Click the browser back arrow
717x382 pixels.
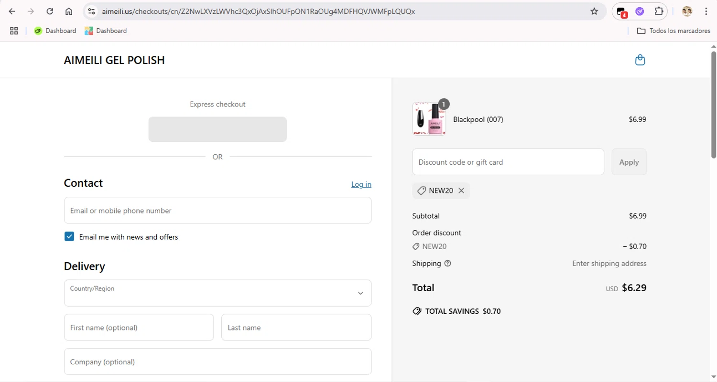point(12,11)
